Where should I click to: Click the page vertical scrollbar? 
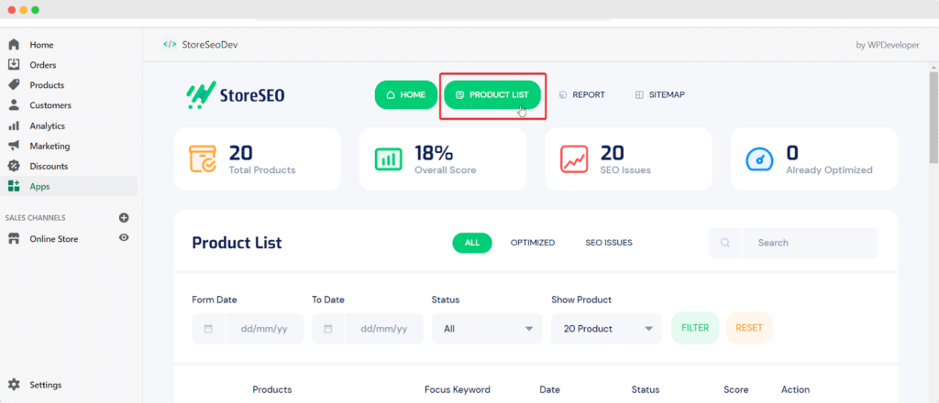coord(933,117)
